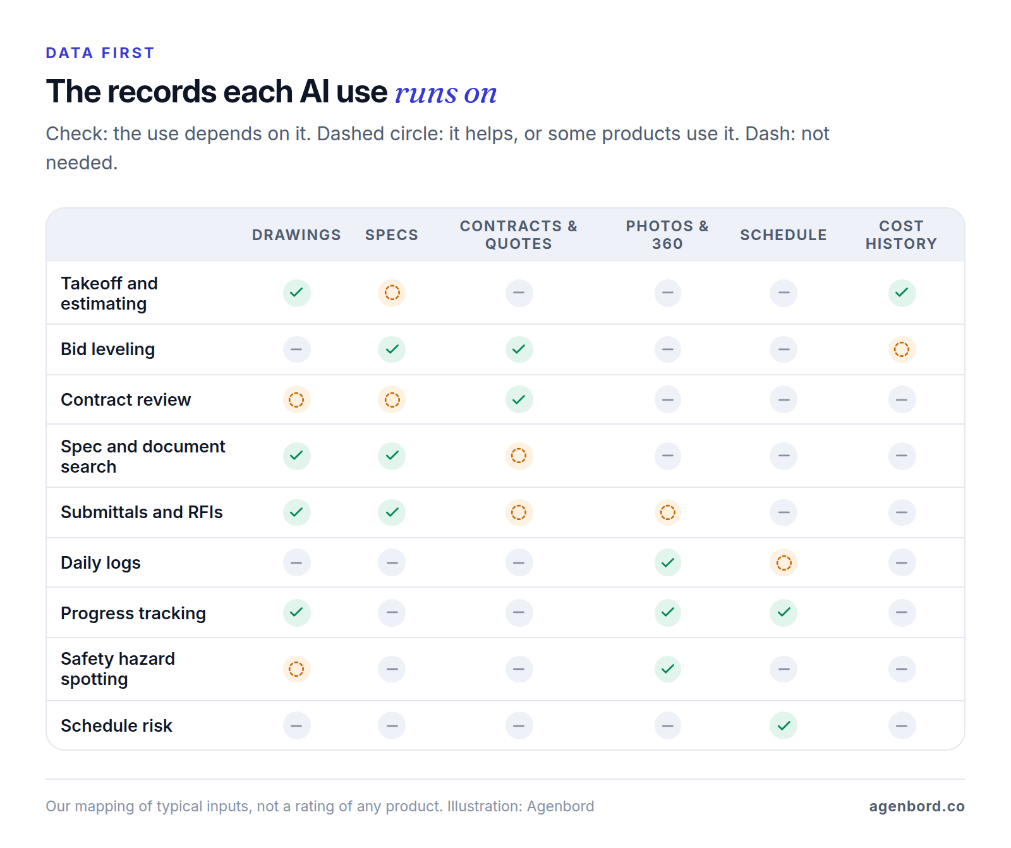Viewport: 1011px width, 848px height.
Task: Click the SPECS column header
Action: (x=392, y=235)
